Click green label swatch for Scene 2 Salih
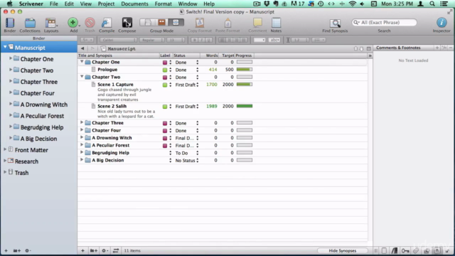 pos(165,107)
